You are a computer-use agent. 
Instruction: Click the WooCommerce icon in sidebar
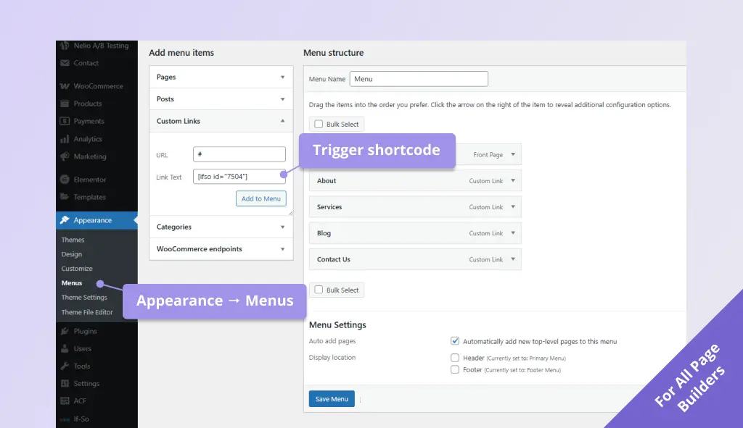point(65,86)
